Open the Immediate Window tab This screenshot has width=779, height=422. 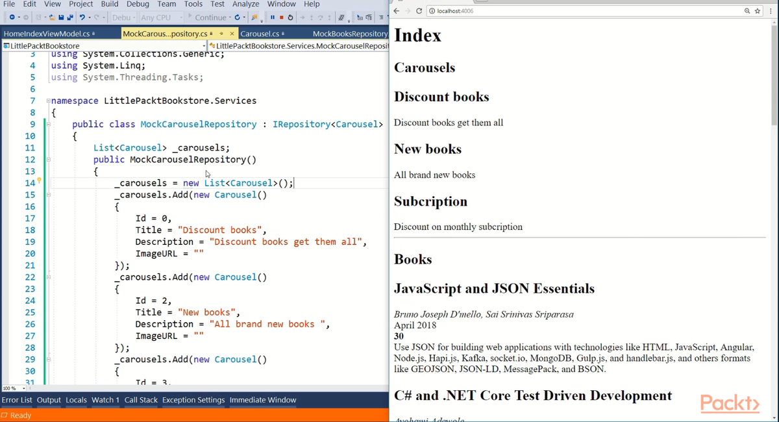click(262, 400)
